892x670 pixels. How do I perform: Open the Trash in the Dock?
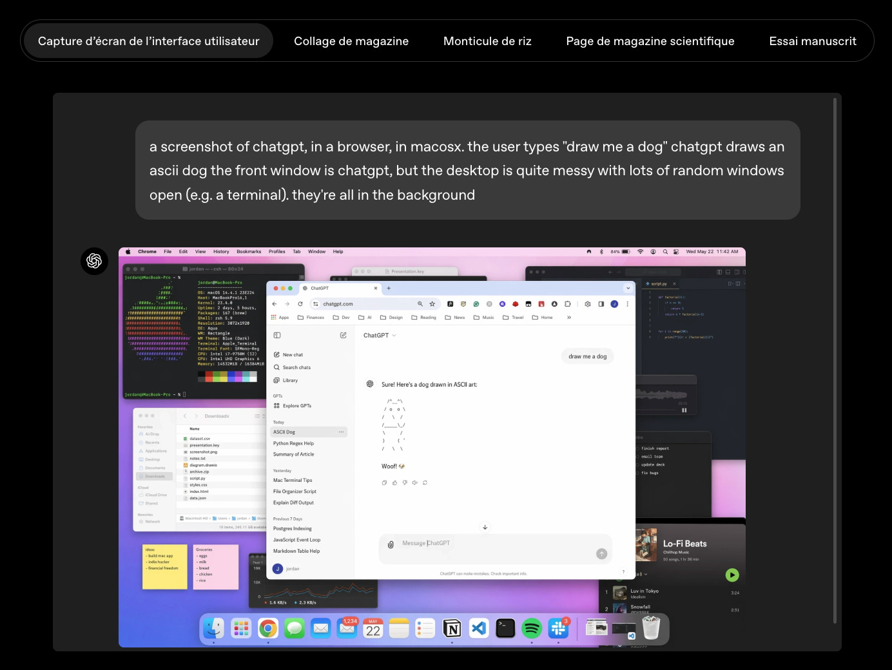[652, 628]
